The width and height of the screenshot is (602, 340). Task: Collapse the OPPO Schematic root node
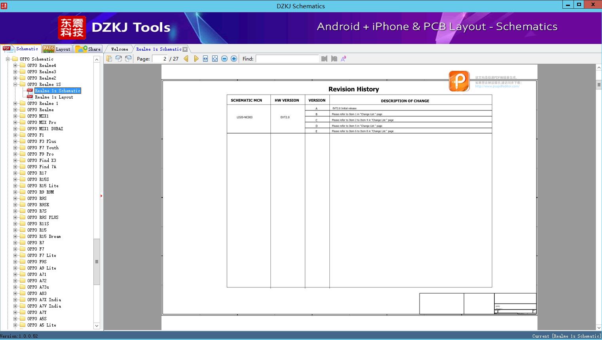(x=8, y=59)
